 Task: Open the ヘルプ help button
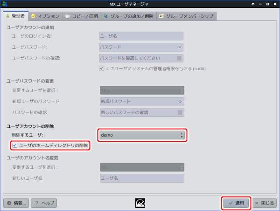[x=44, y=203]
